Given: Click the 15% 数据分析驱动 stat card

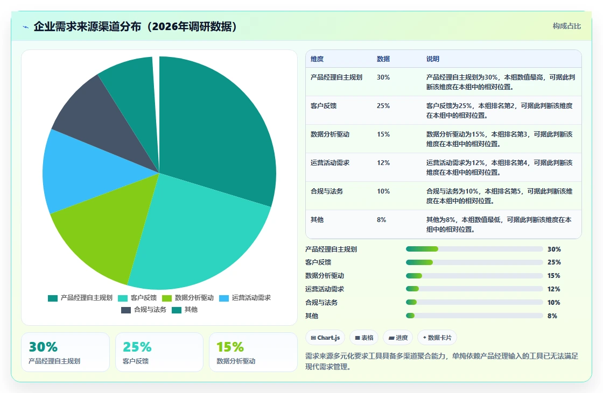Looking at the screenshot, I should (253, 352).
